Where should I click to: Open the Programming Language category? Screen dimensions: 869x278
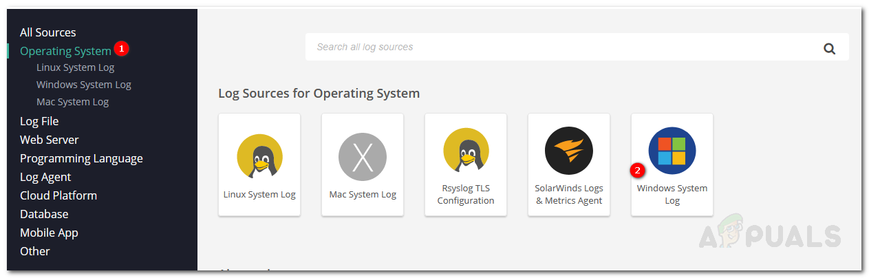(81, 158)
